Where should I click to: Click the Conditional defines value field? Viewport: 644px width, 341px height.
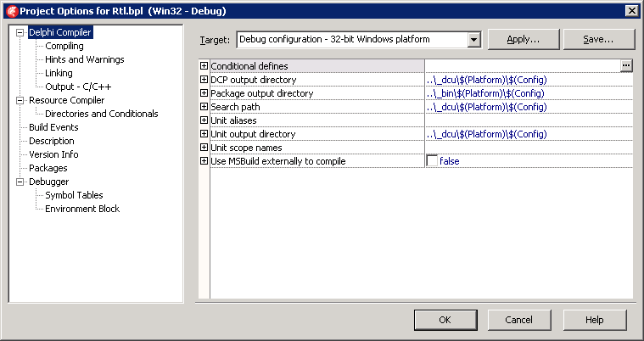[x=523, y=65]
